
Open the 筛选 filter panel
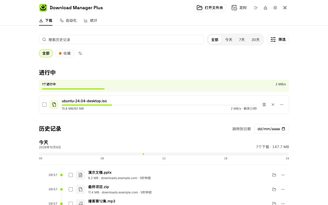click(x=278, y=39)
